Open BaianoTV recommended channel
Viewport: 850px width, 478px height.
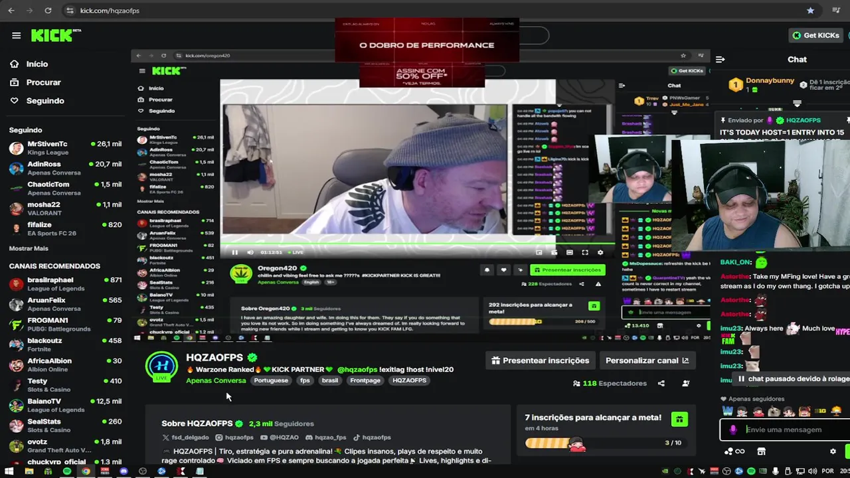click(x=65, y=406)
